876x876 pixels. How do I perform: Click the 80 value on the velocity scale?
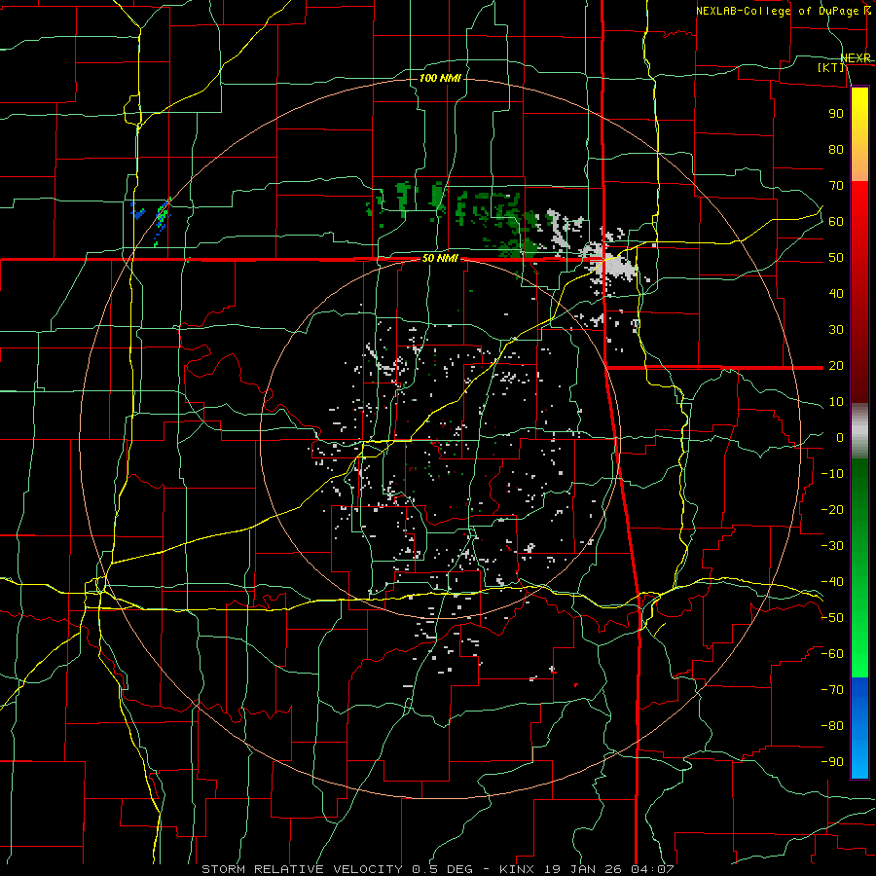point(836,149)
